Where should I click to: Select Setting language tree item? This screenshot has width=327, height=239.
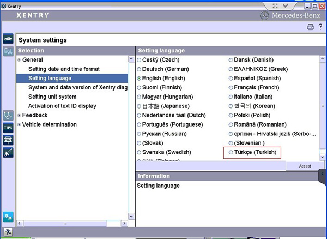tap(72, 78)
